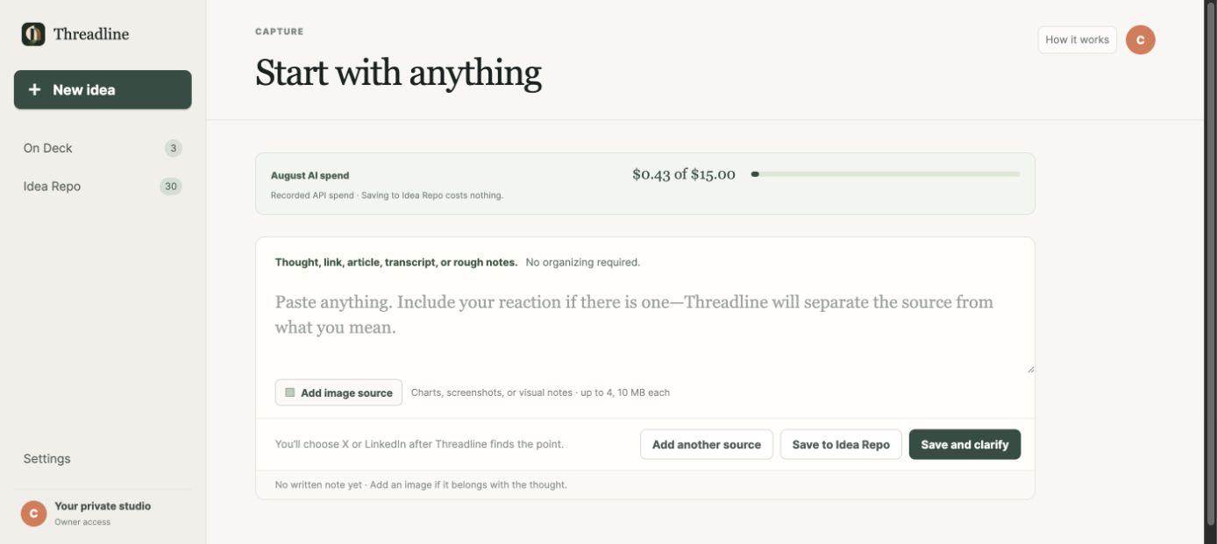
Task: Open the user avatar at top right
Action: 1140,39
